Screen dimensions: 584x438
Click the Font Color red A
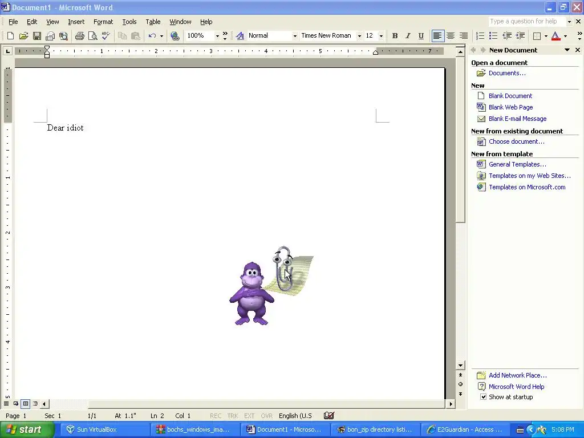(x=555, y=36)
